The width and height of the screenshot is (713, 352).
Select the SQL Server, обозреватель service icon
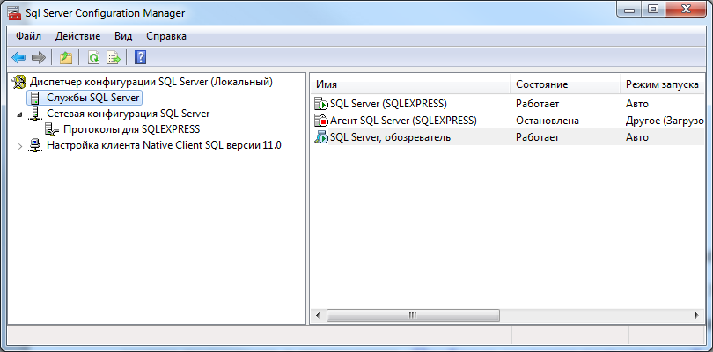[320, 137]
